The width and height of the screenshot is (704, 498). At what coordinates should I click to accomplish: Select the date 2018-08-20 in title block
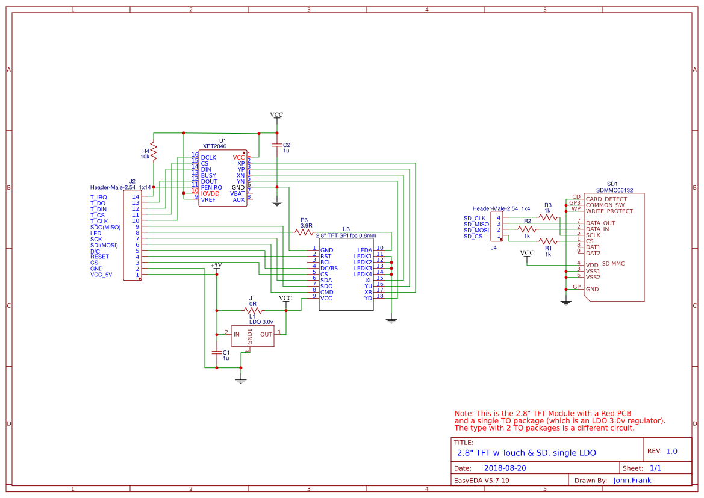[x=505, y=468]
